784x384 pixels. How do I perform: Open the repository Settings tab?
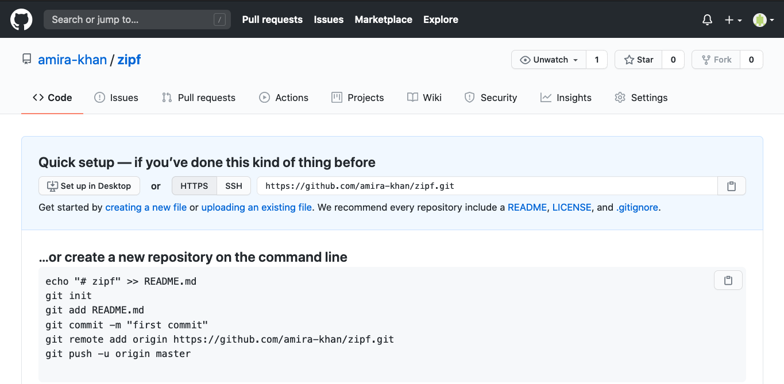[x=641, y=98]
